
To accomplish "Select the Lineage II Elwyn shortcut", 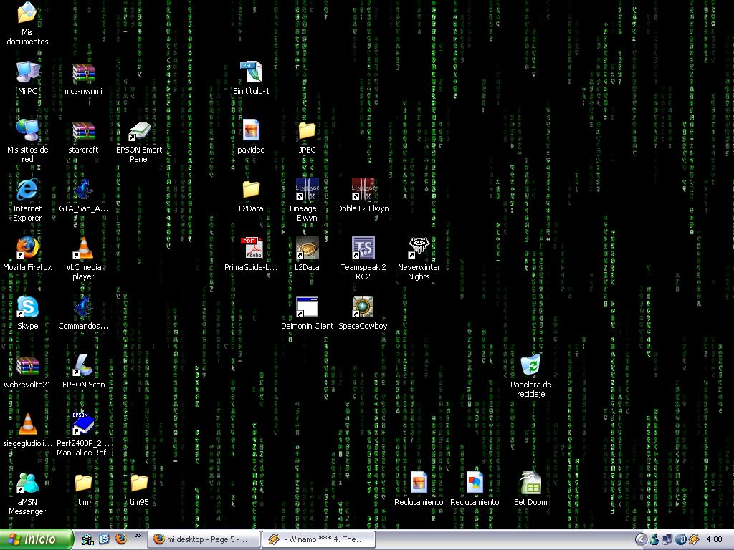I will click(307, 200).
